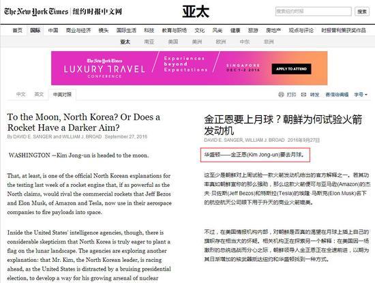375x283 pixels.
Task: Open the 房地产 section
Action: (273, 31)
